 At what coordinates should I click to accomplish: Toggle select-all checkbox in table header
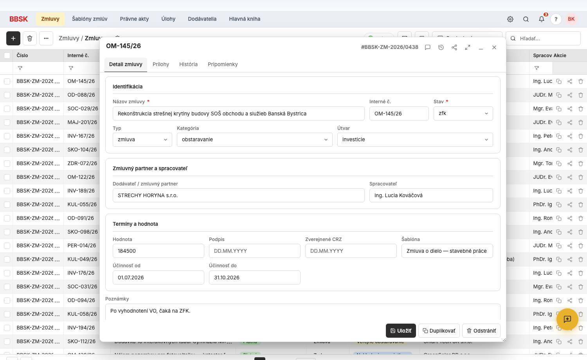point(7,56)
